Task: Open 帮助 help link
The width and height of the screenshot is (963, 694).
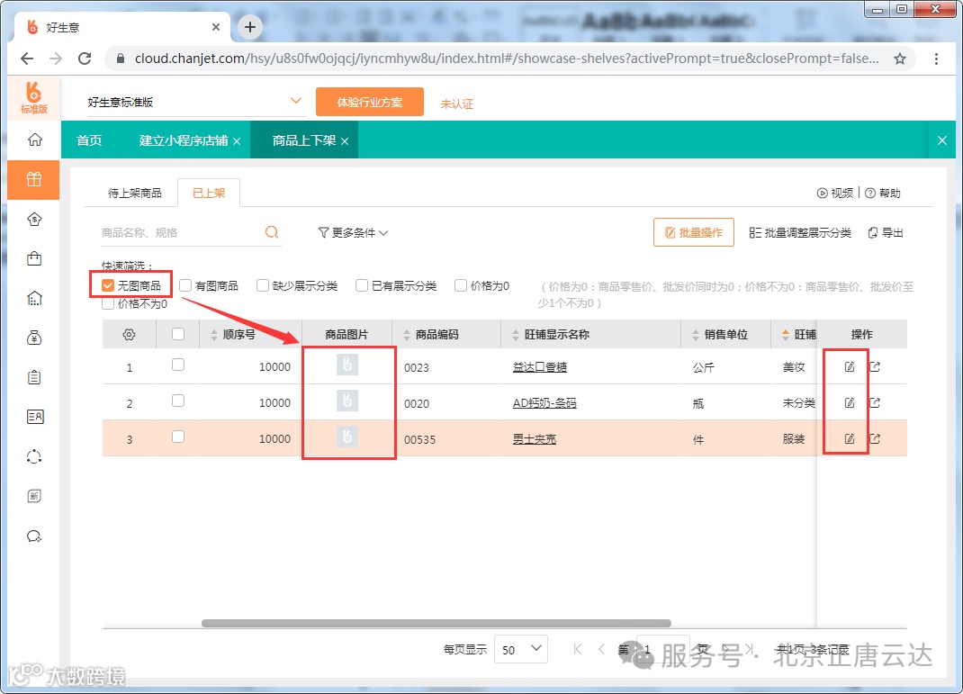Action: click(883, 193)
